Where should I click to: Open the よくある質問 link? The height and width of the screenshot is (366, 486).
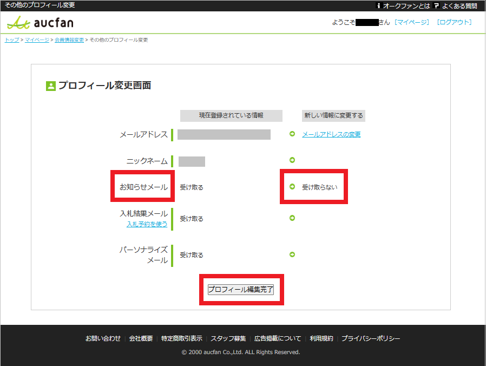pyautogui.click(x=459, y=6)
